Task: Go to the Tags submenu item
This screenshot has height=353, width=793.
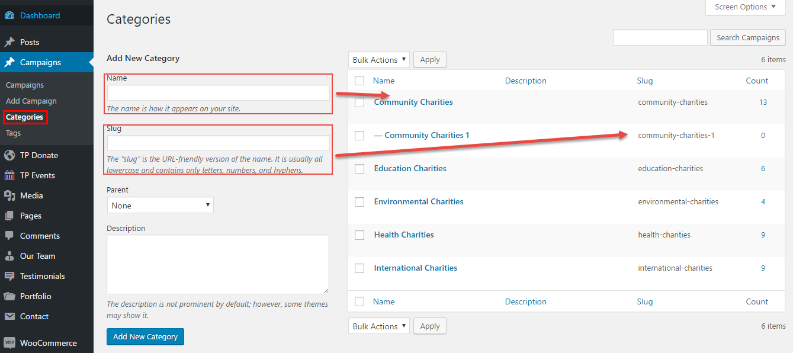Action: (x=13, y=133)
